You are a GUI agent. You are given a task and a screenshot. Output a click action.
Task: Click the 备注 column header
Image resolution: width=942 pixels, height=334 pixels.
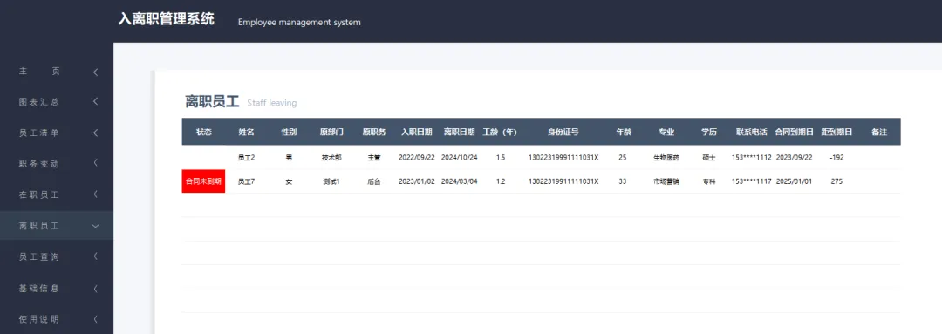coord(879,133)
